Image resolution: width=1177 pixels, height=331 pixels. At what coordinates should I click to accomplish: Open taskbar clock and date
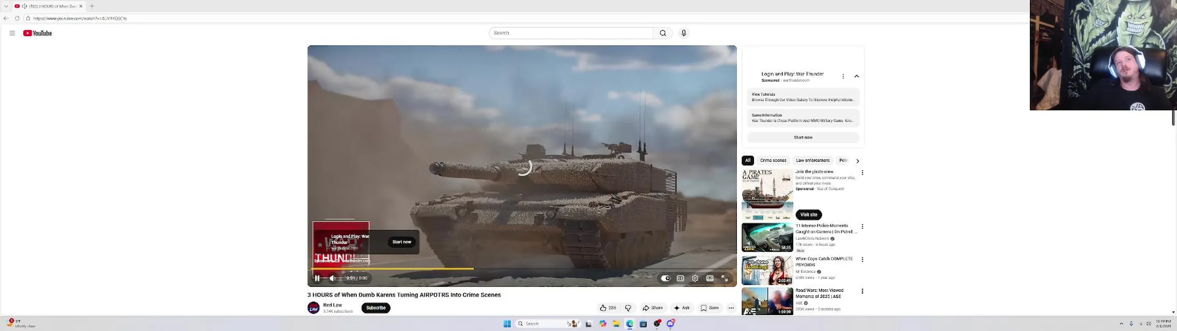point(1163,324)
